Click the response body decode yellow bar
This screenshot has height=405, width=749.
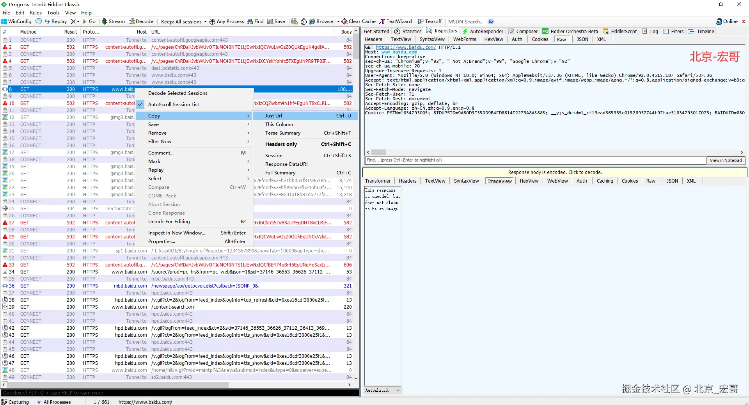555,172
